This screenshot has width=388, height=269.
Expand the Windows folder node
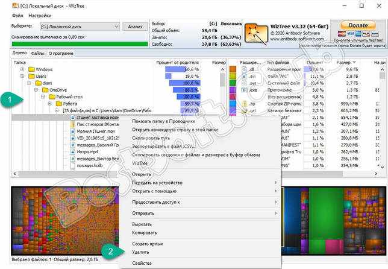22,69
